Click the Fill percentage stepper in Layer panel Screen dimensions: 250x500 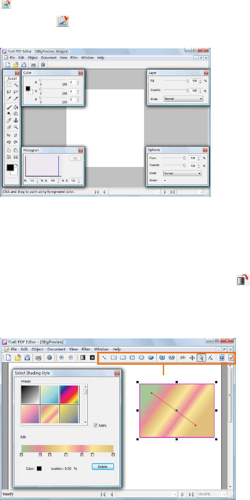pos(200,81)
